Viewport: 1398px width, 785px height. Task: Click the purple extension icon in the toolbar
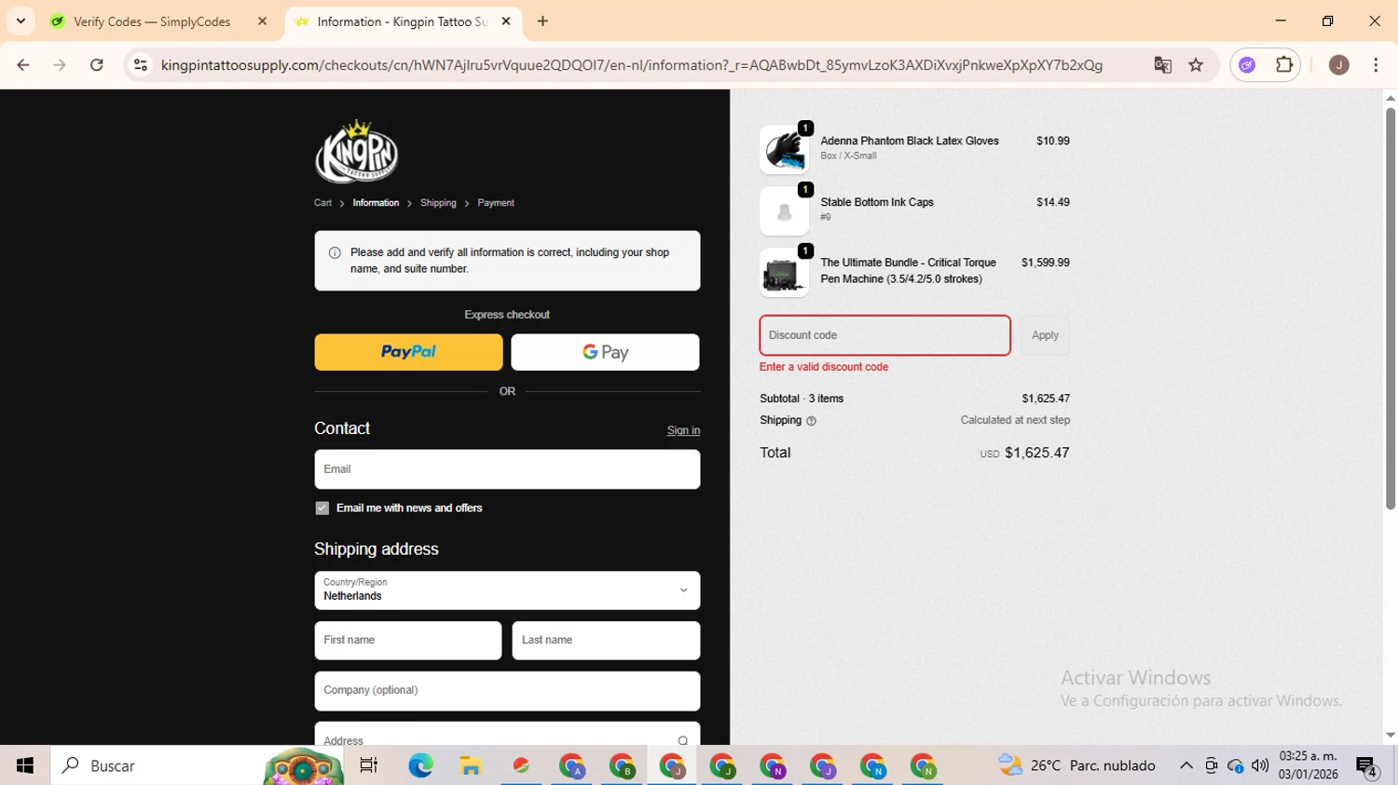point(1247,65)
